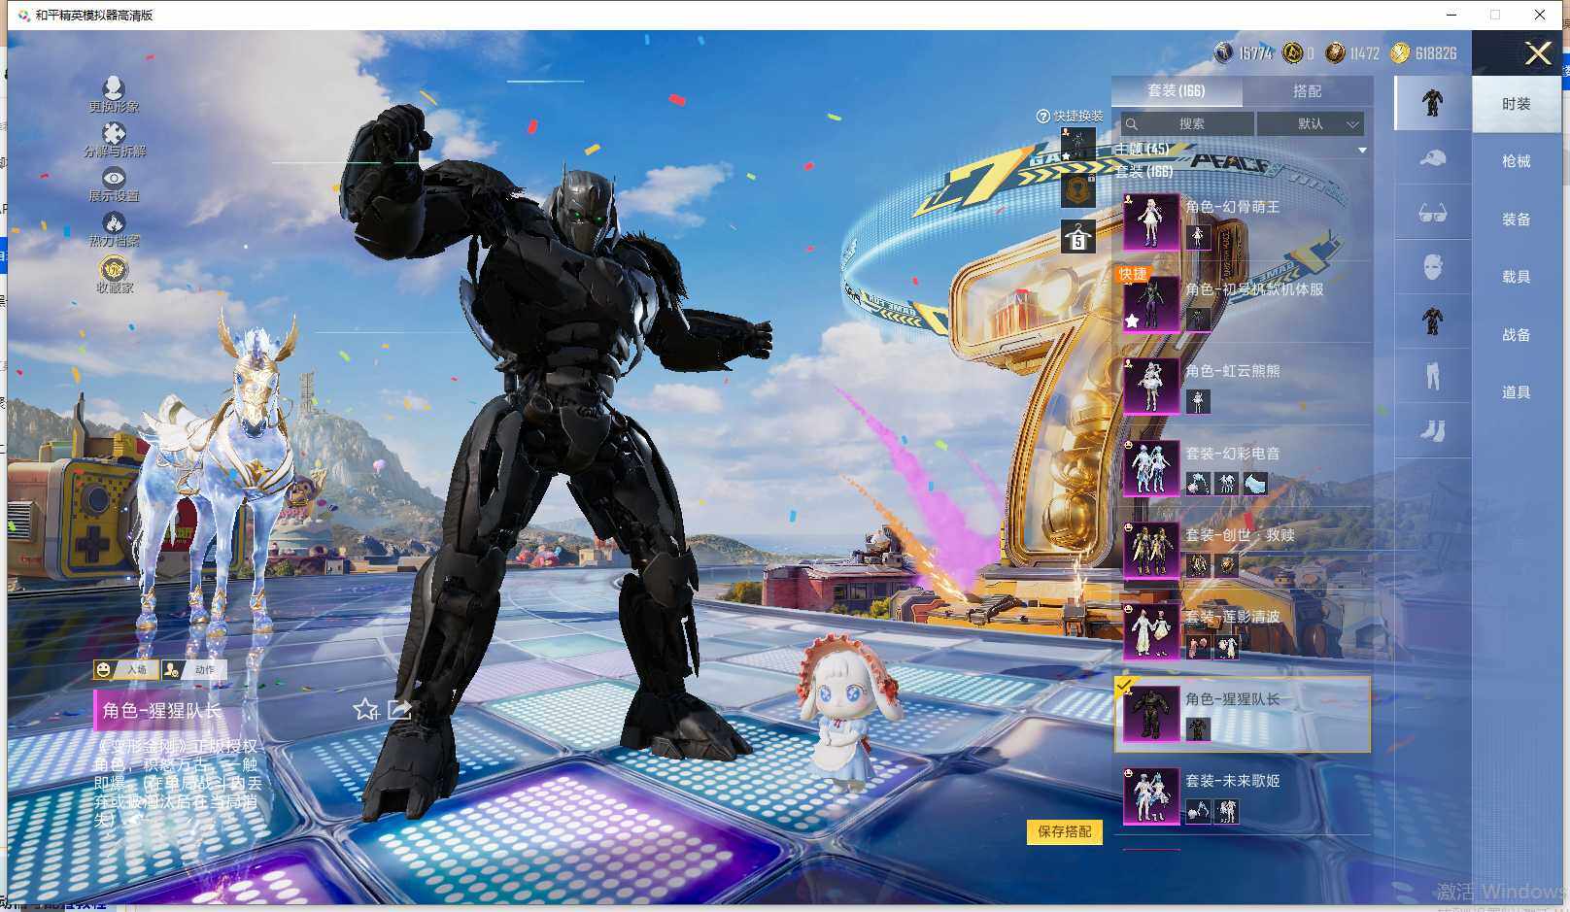Click the 保存搭配 save outfit button
Viewport: 1570px width, 912px height.
point(1065,831)
